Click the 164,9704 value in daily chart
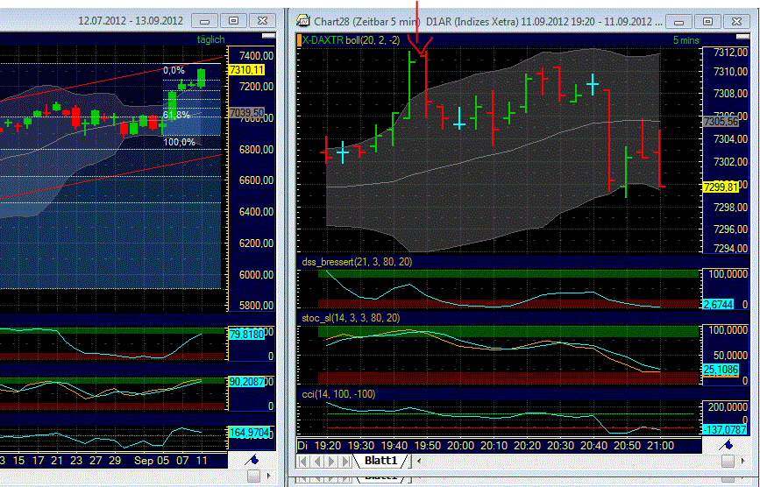The width and height of the screenshot is (760, 487). coord(249,433)
